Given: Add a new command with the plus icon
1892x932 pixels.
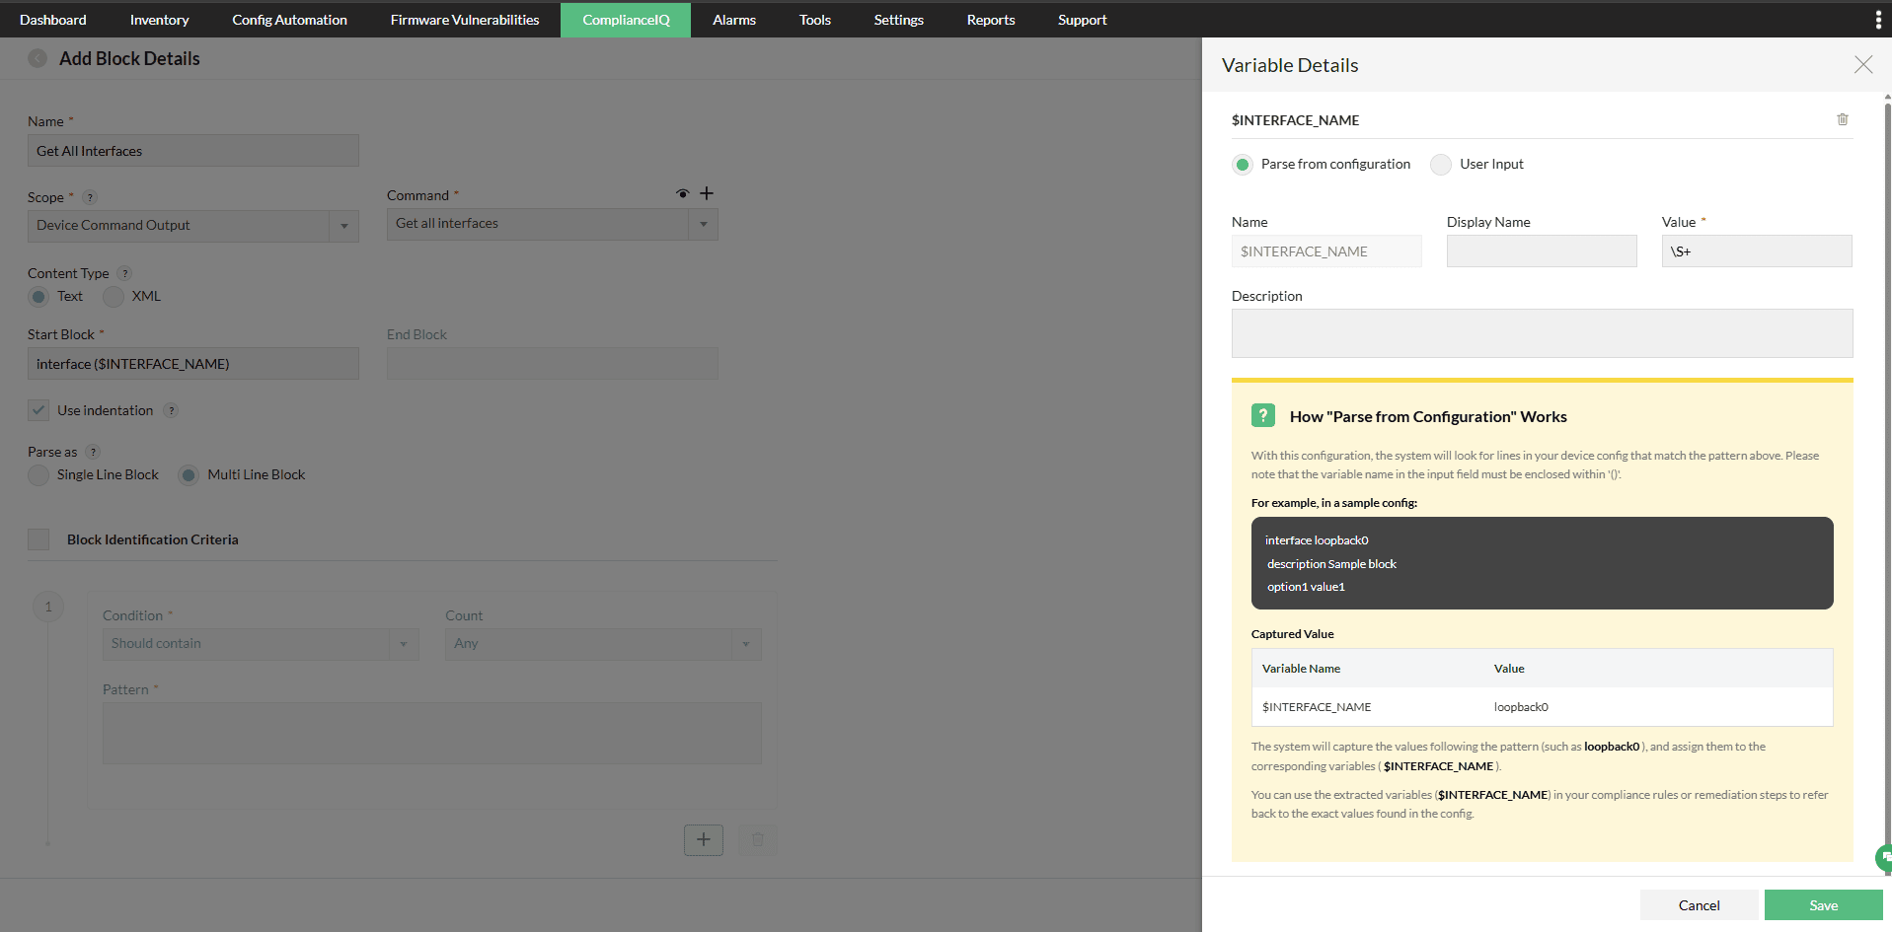Looking at the screenshot, I should [x=707, y=193].
